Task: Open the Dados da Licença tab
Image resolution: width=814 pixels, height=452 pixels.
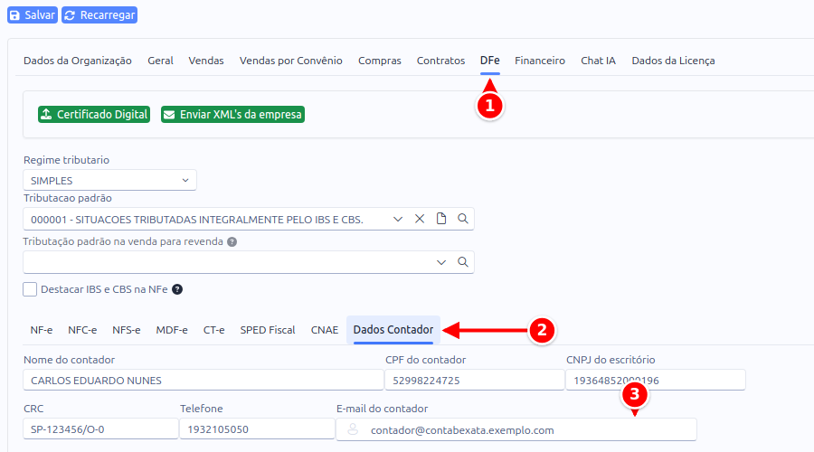Action: coord(673,61)
